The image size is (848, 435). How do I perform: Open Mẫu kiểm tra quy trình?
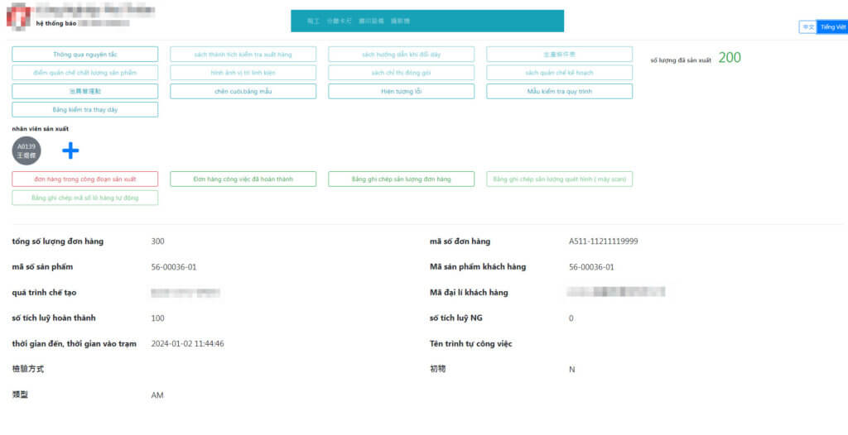pos(559,92)
